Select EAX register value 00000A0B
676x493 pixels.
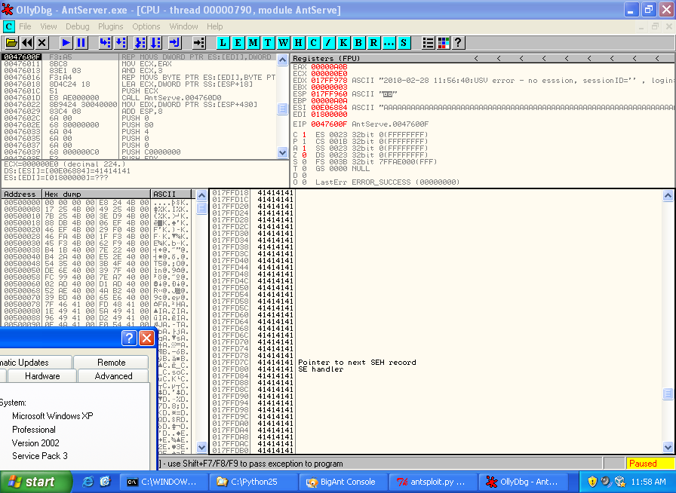pyautogui.click(x=329, y=67)
